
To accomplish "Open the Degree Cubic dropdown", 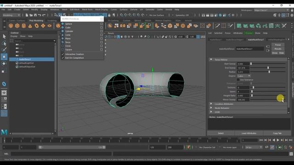I will tap(244, 76).
